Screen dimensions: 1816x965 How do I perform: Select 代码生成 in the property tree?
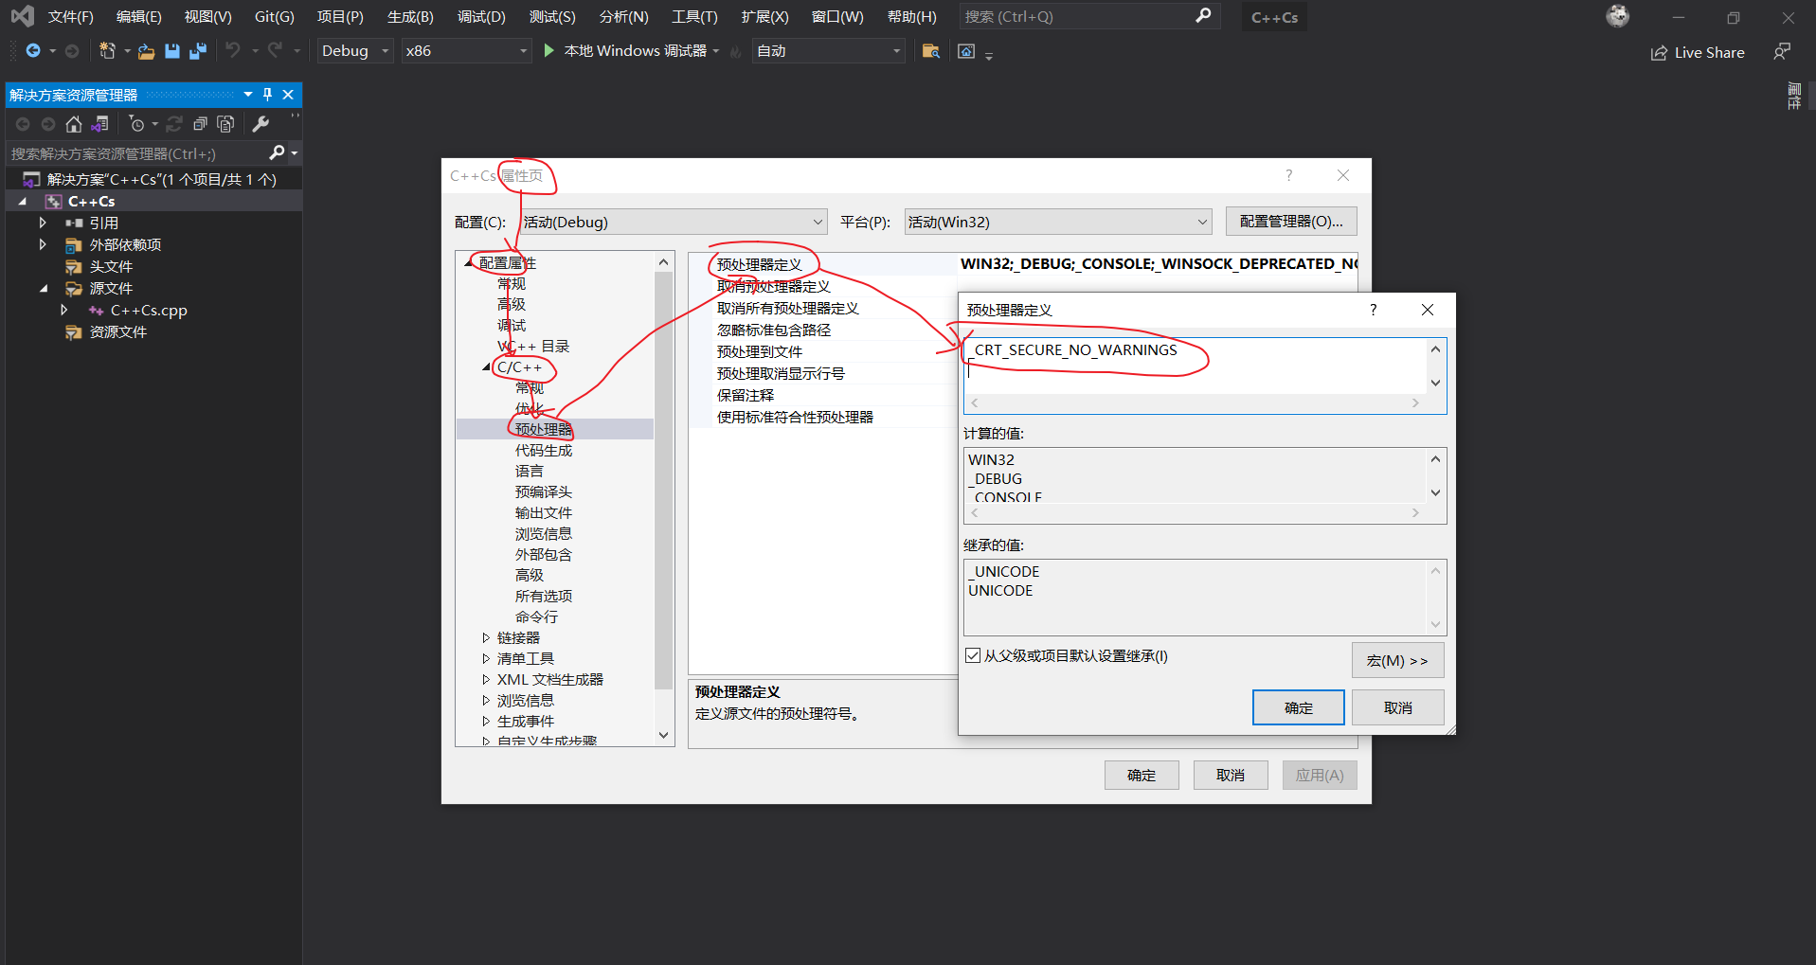pyautogui.click(x=544, y=451)
